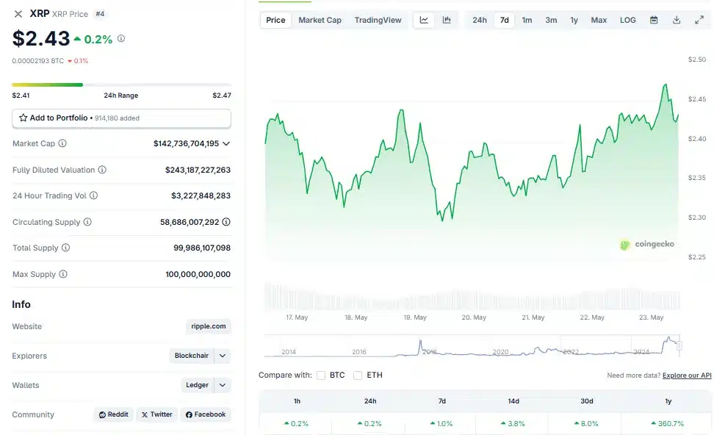Click the historical overview mini chart
Image resolution: width=714 pixels, height=435 pixels.
(x=472, y=346)
